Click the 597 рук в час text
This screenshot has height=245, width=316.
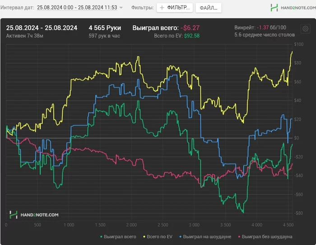click(x=104, y=36)
